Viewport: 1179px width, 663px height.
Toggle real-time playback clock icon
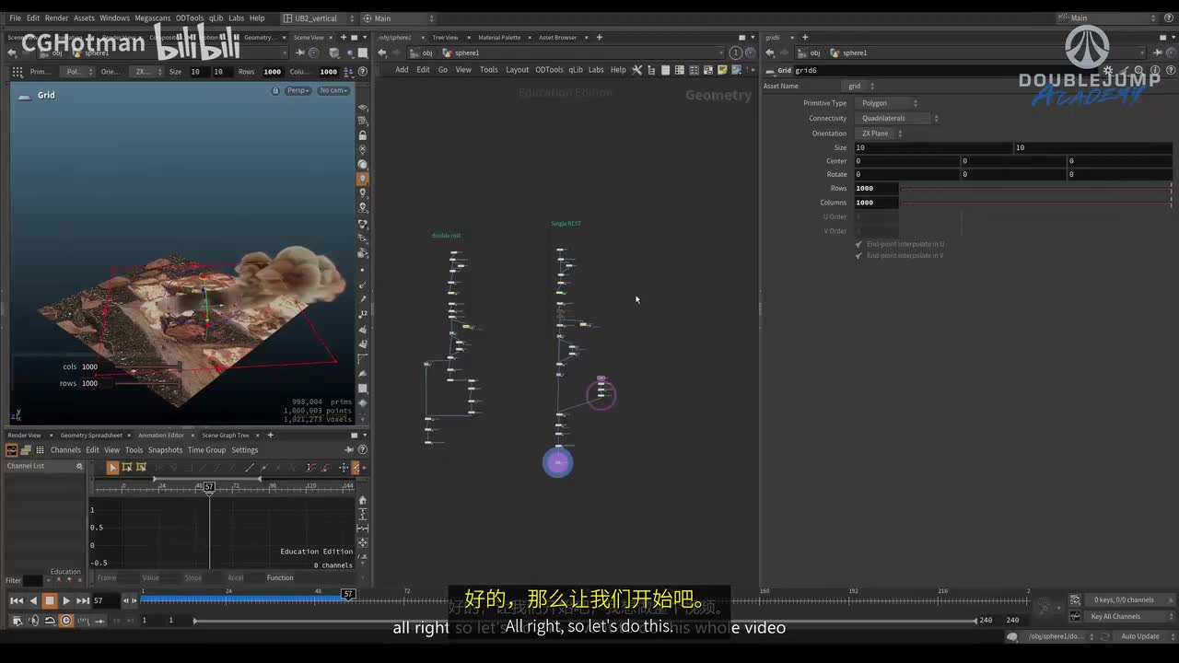click(x=65, y=621)
